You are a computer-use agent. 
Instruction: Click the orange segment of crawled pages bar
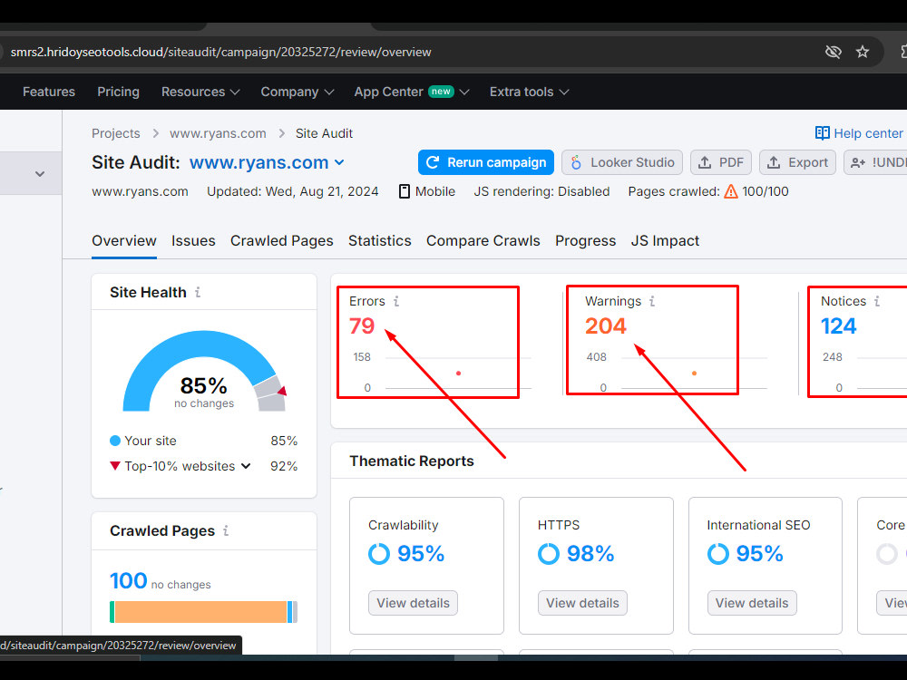coord(200,612)
